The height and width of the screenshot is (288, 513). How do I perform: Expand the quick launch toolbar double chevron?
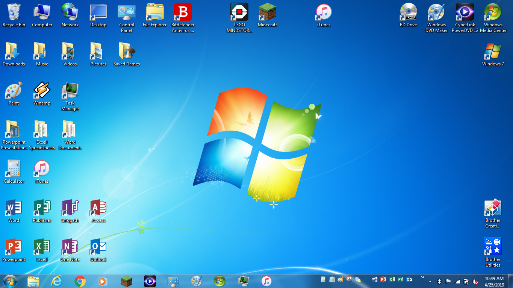tap(423, 278)
